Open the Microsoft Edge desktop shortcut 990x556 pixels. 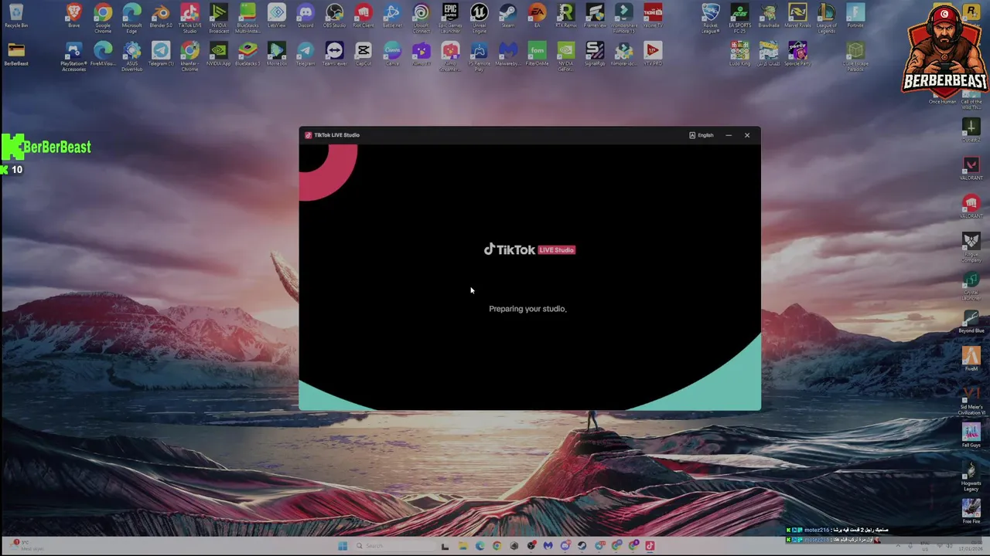pos(131,19)
